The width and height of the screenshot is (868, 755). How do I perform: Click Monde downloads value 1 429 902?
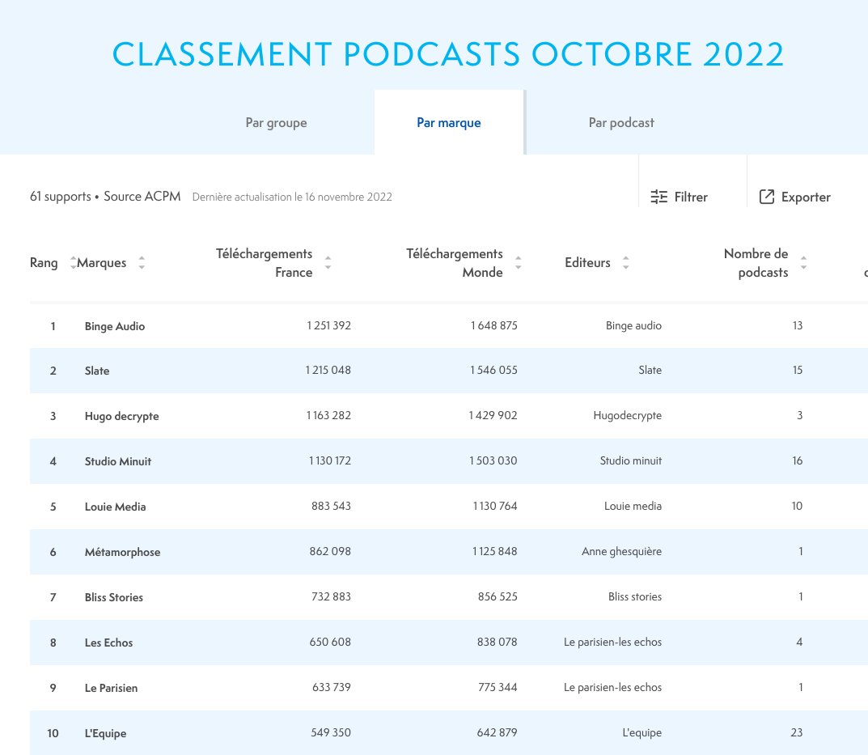(x=493, y=415)
